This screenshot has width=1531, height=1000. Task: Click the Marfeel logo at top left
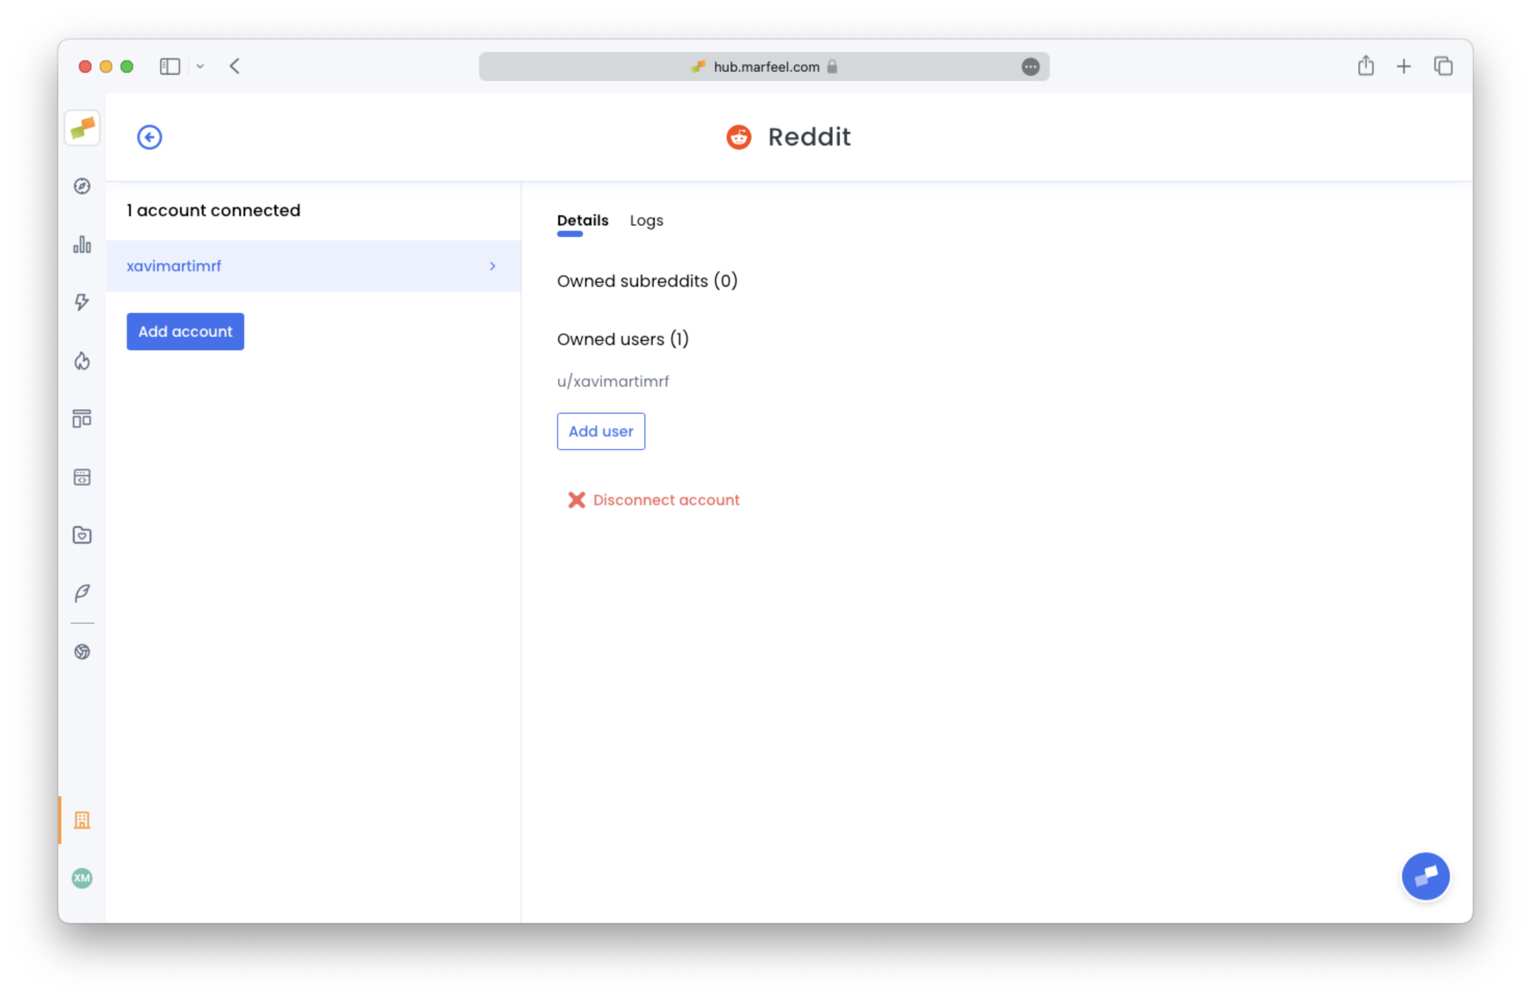[x=82, y=128]
